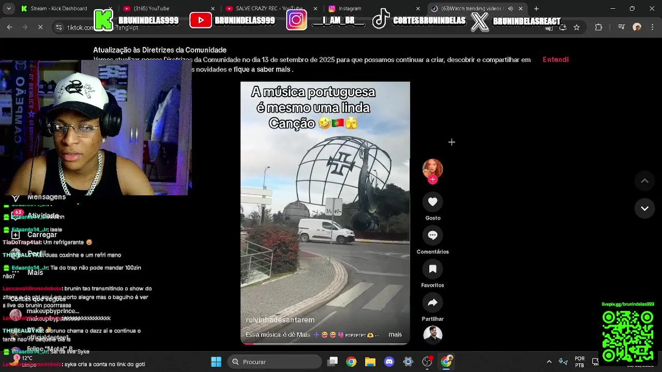Screen dimensions: 662x372
Task: Open the Windows Start menu
Action: (x=216, y=362)
